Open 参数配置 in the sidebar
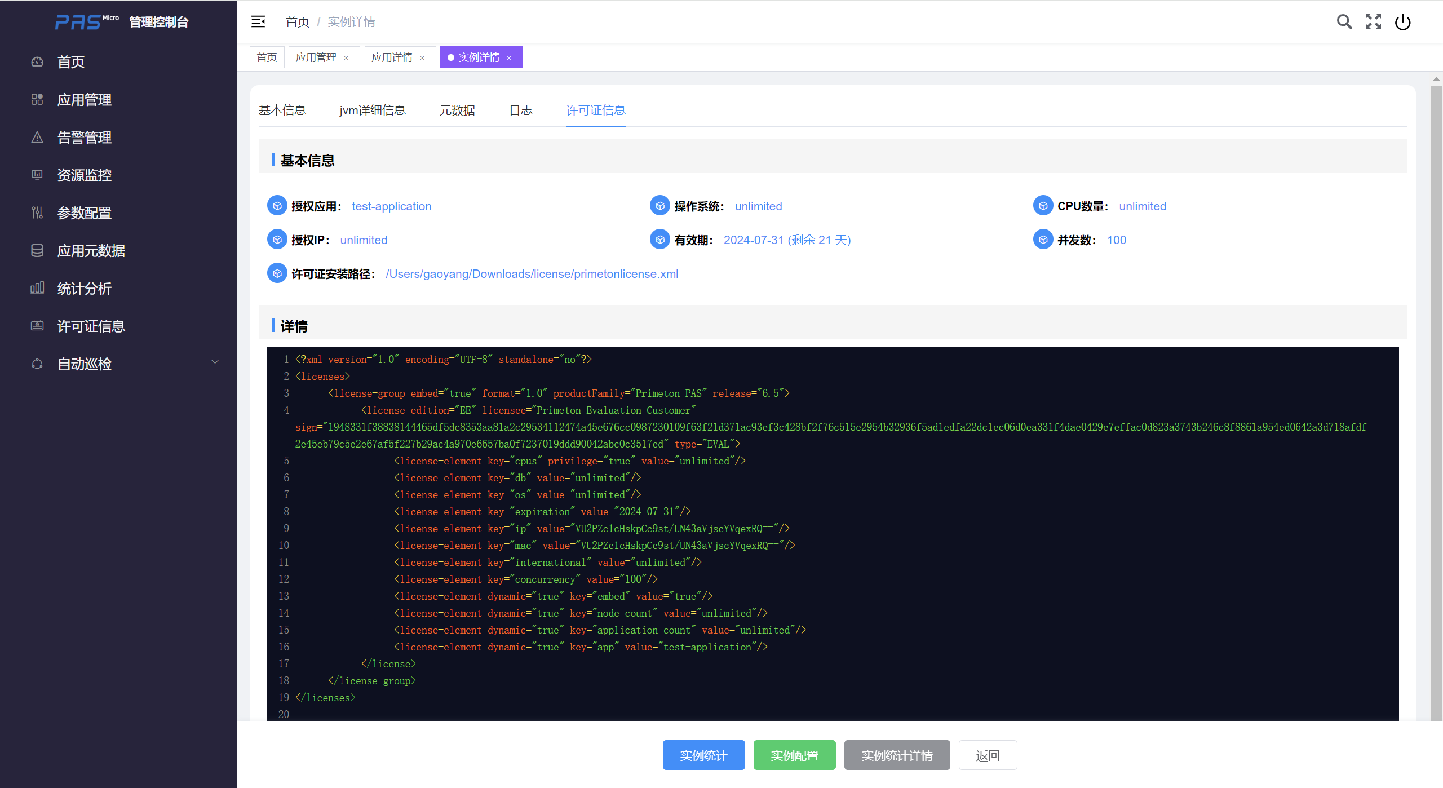This screenshot has height=788, width=1443. (85, 213)
